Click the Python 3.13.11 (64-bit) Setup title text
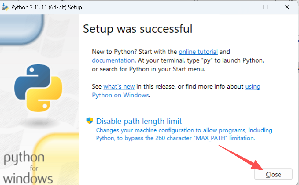299x185 pixels. coord(47,7)
